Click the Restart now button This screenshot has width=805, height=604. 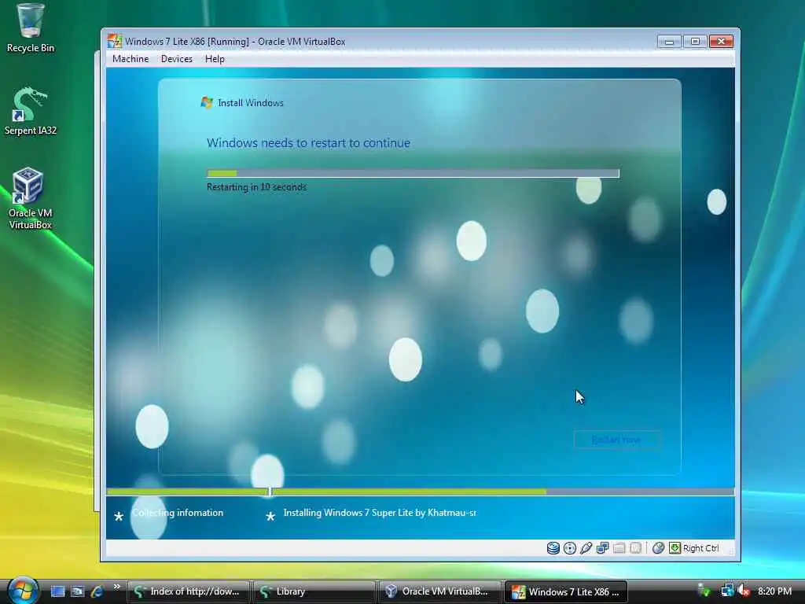pos(616,440)
